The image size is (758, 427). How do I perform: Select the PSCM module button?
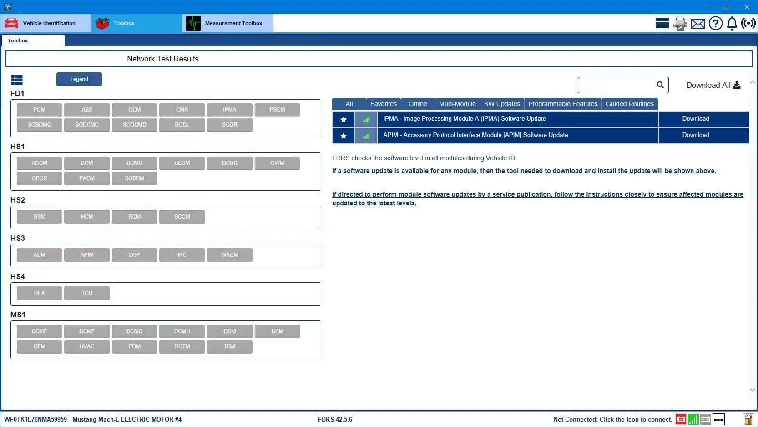[x=277, y=110]
